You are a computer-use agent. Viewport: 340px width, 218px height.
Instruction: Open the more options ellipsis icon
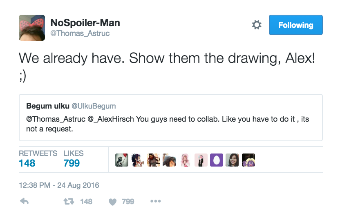tap(156, 201)
